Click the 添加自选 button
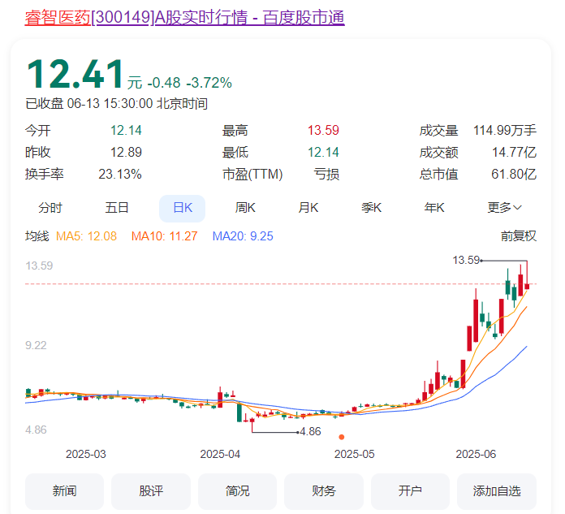This screenshot has height=514, width=565. [497, 491]
